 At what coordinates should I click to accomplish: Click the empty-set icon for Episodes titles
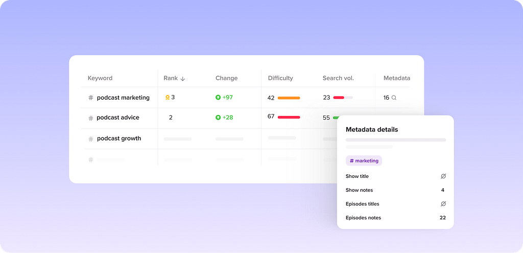click(443, 204)
